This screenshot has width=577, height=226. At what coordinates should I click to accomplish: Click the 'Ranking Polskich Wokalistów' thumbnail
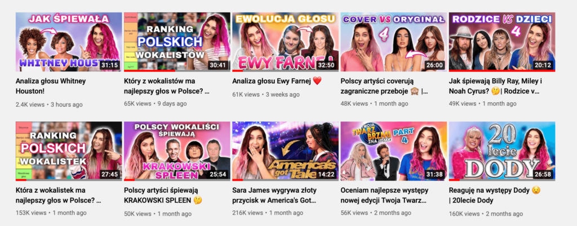(177, 42)
